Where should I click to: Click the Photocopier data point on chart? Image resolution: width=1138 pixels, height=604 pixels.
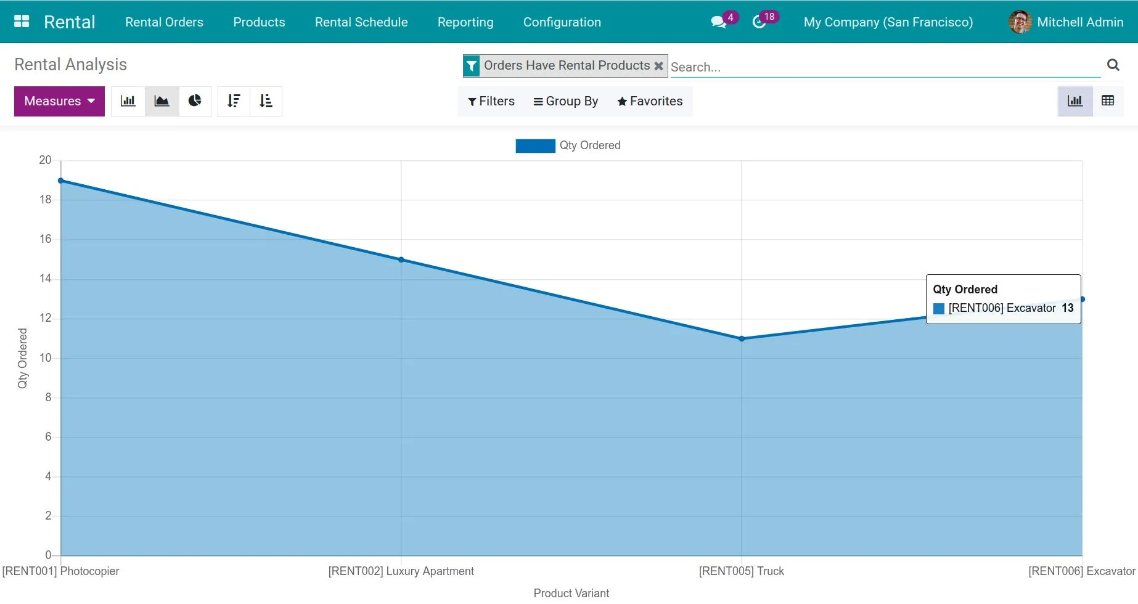(61, 181)
